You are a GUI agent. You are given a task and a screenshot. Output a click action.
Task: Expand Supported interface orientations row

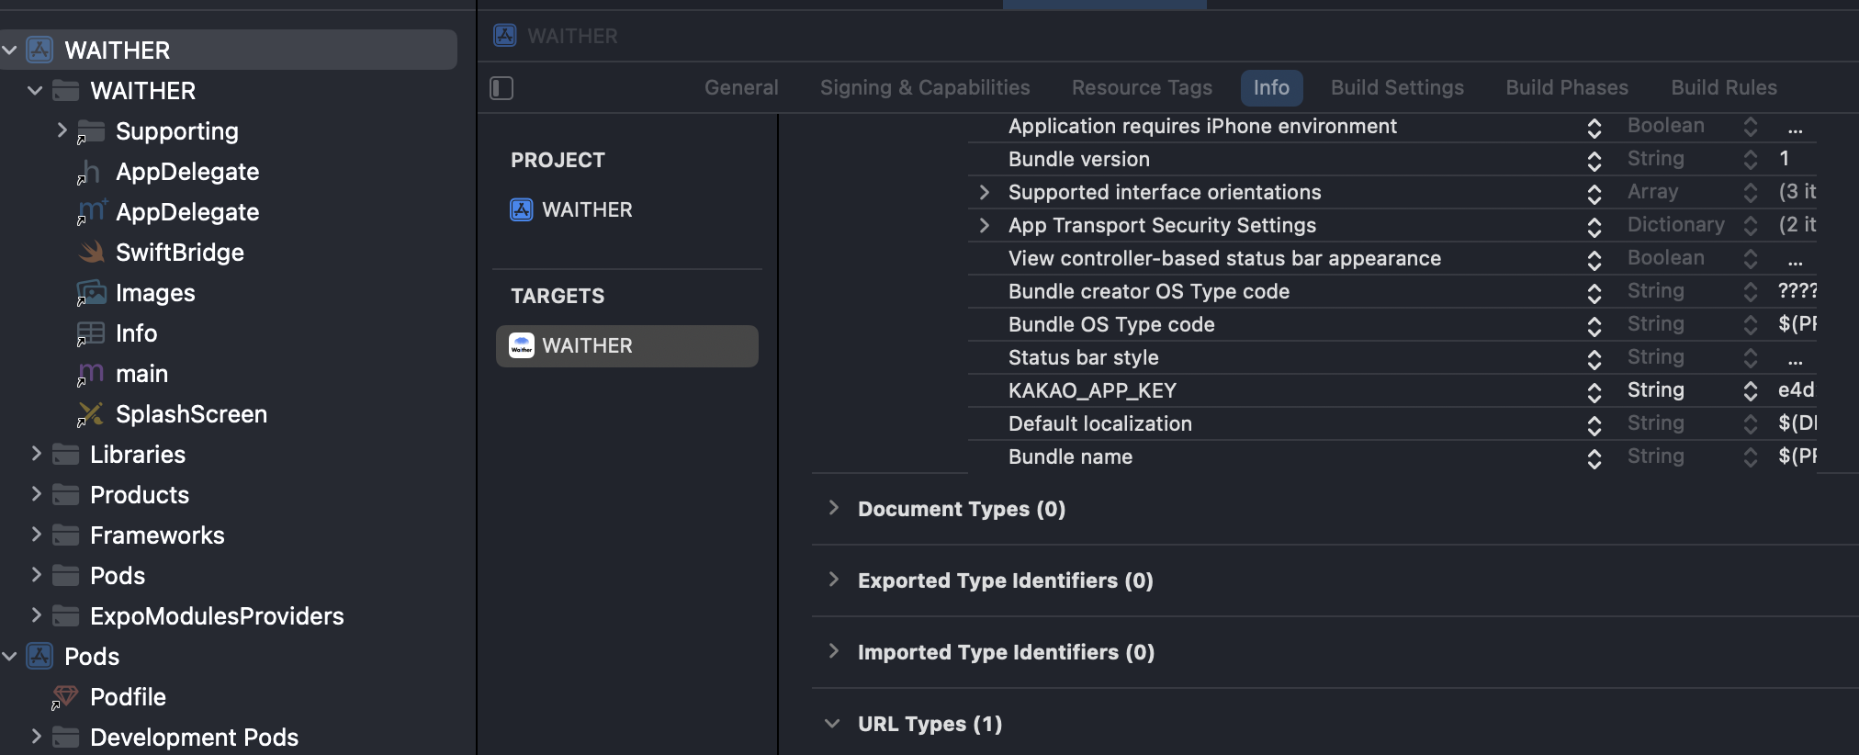985,192
